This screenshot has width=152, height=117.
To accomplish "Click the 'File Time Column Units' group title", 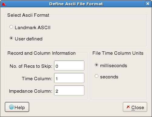I will tap(118, 53).
